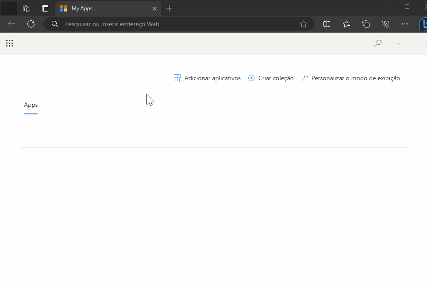The height and width of the screenshot is (289, 427).
Task: Open browser essentials heart icon
Action: pyautogui.click(x=385, y=24)
